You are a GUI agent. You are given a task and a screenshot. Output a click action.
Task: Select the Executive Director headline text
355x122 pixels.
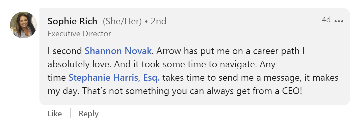tap(80, 34)
